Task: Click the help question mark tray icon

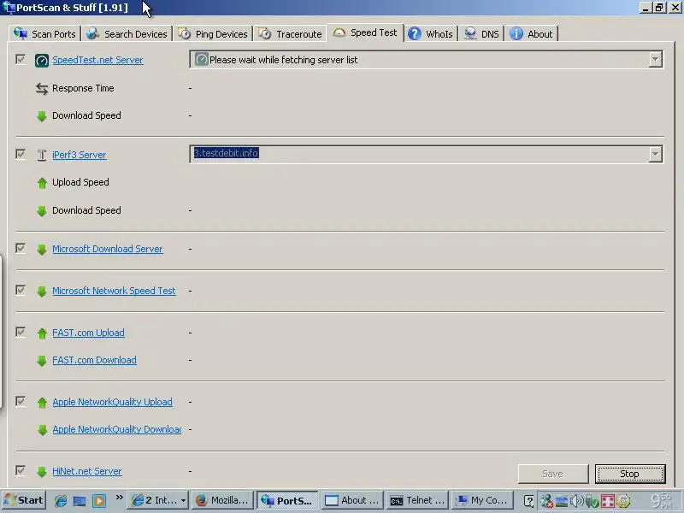Action: point(528,501)
